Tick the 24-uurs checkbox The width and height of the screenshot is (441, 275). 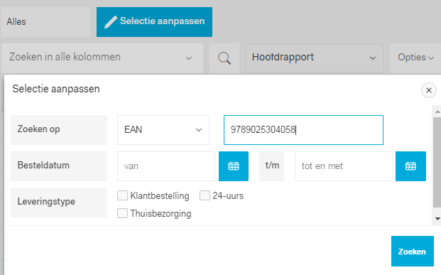[205, 195]
